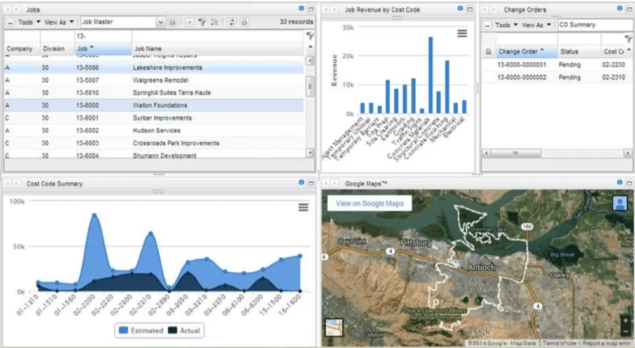Expand the Job Master combo box
The image size is (635, 348).
pos(161,22)
